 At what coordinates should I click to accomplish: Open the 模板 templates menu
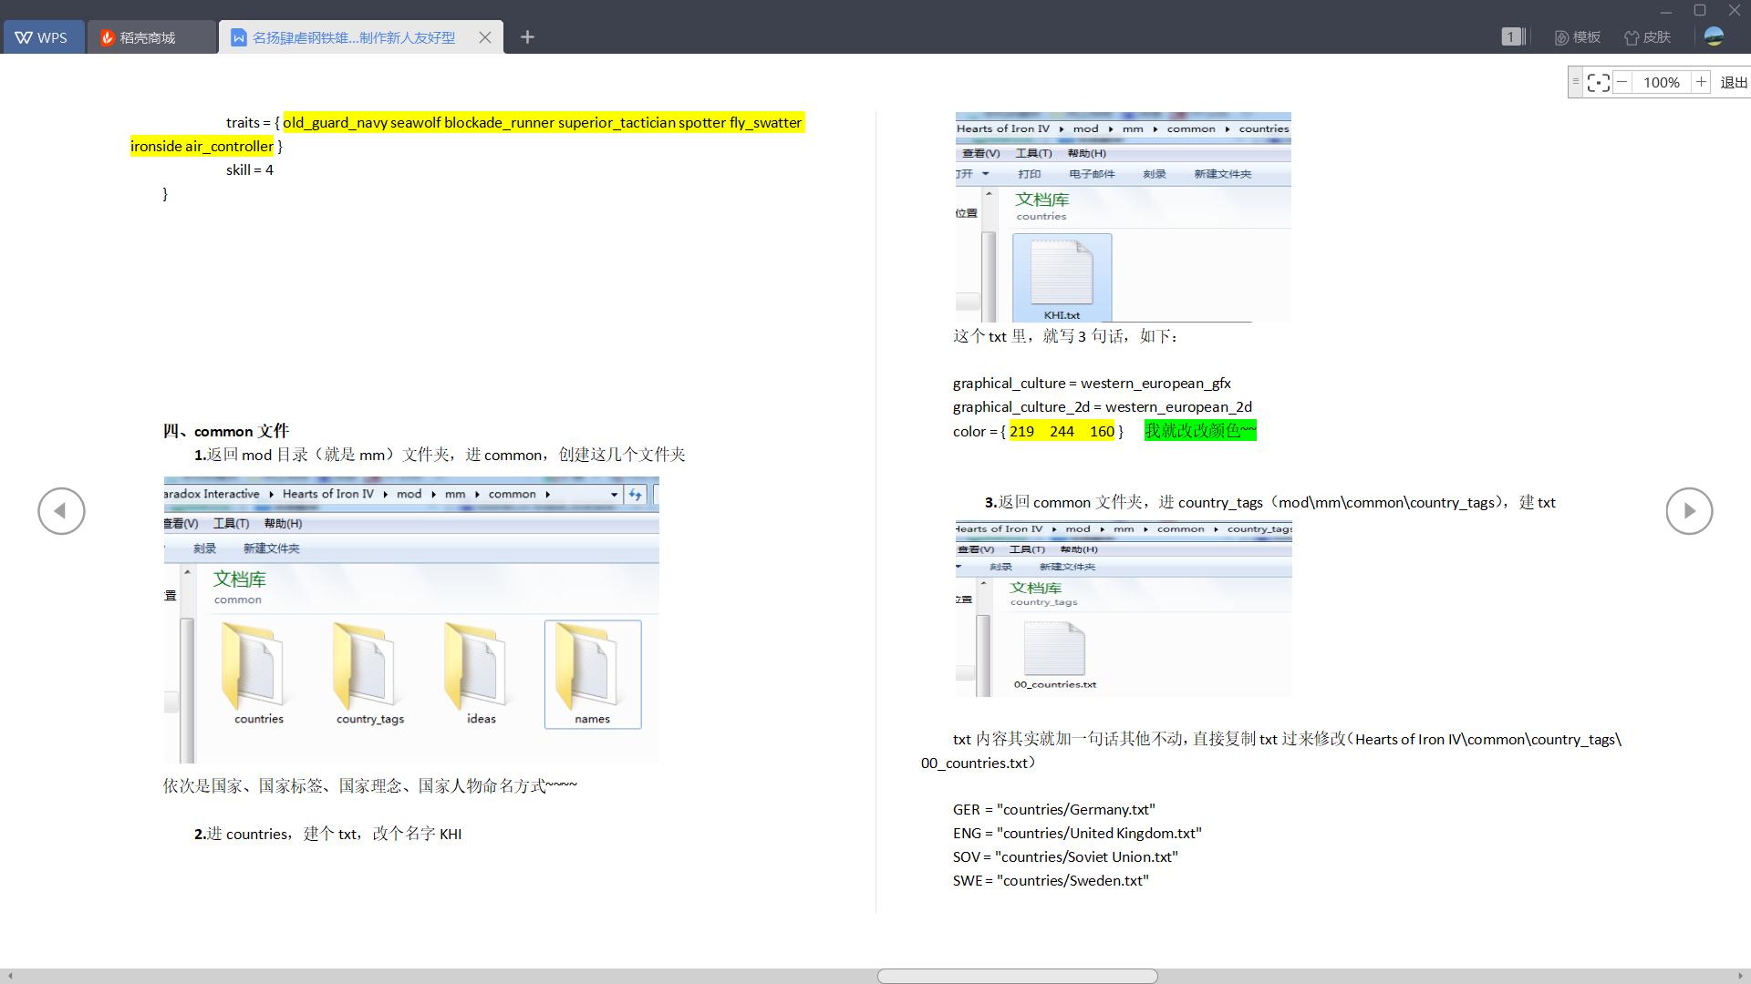pyautogui.click(x=1578, y=36)
